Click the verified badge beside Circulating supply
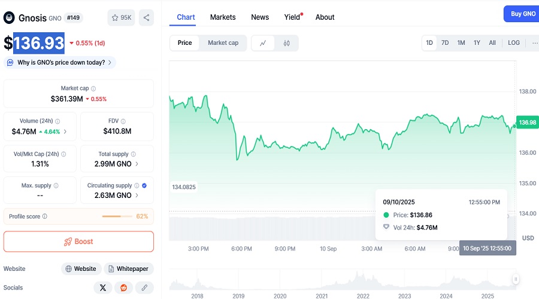 click(144, 185)
